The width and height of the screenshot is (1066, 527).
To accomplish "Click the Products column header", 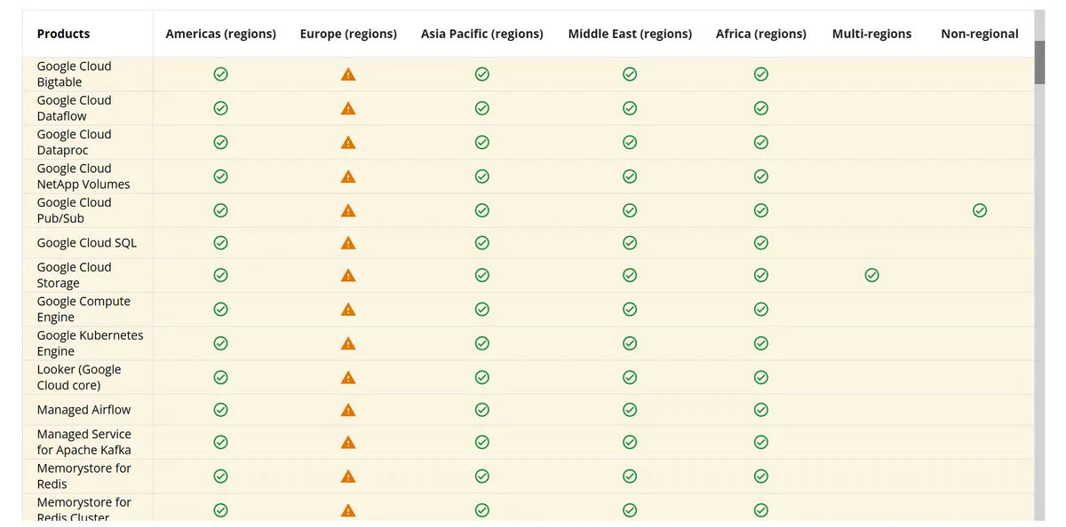I will (x=63, y=34).
